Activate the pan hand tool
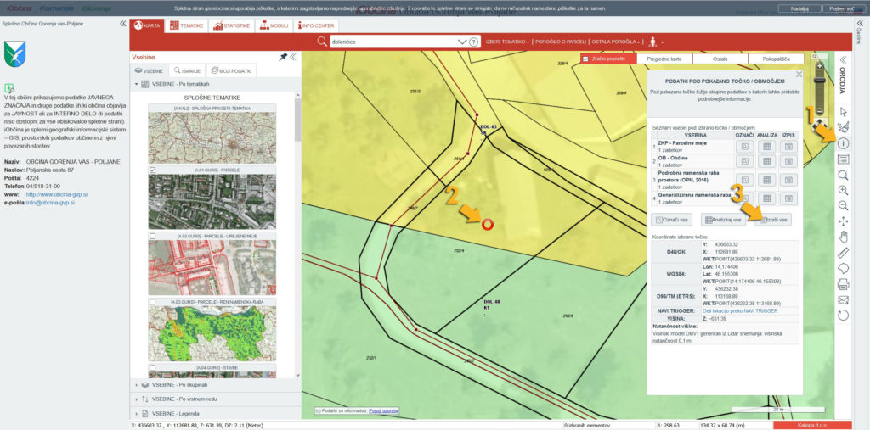Screen dimensions: 870x430 (844, 237)
